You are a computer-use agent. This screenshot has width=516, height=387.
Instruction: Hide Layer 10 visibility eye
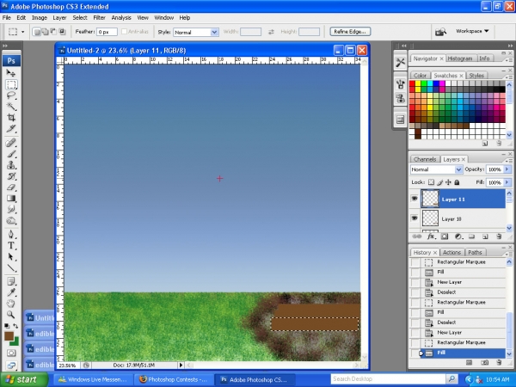tap(415, 218)
